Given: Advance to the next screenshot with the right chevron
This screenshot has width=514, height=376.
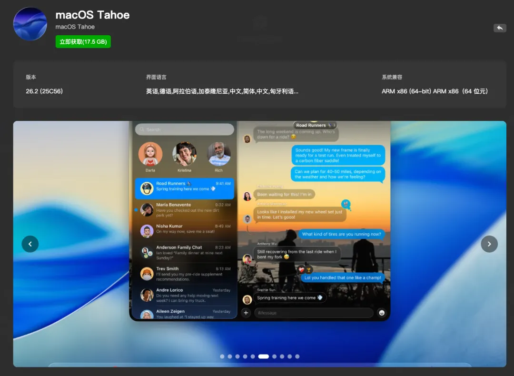Looking at the screenshot, I should pyautogui.click(x=489, y=244).
